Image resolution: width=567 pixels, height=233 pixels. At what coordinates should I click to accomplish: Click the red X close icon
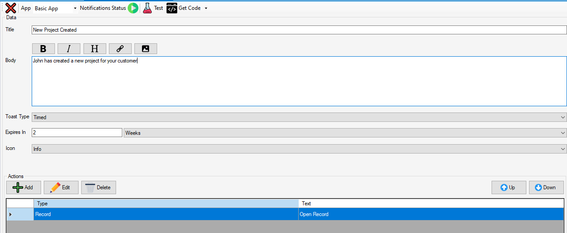tap(11, 8)
